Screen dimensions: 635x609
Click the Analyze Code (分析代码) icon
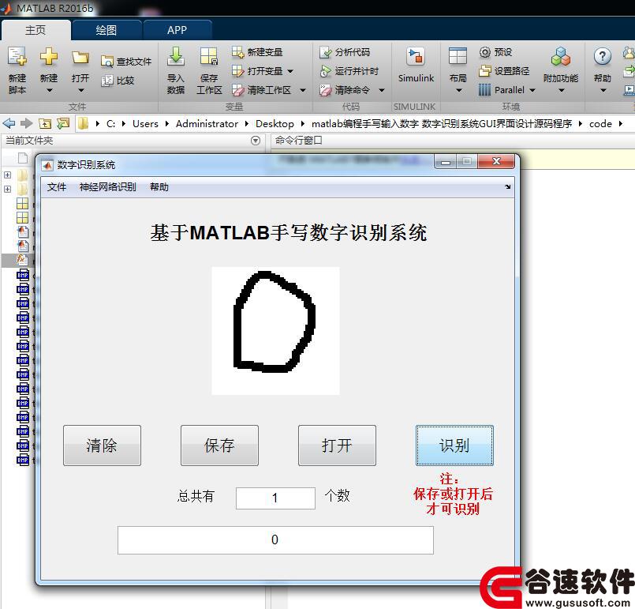click(x=326, y=52)
